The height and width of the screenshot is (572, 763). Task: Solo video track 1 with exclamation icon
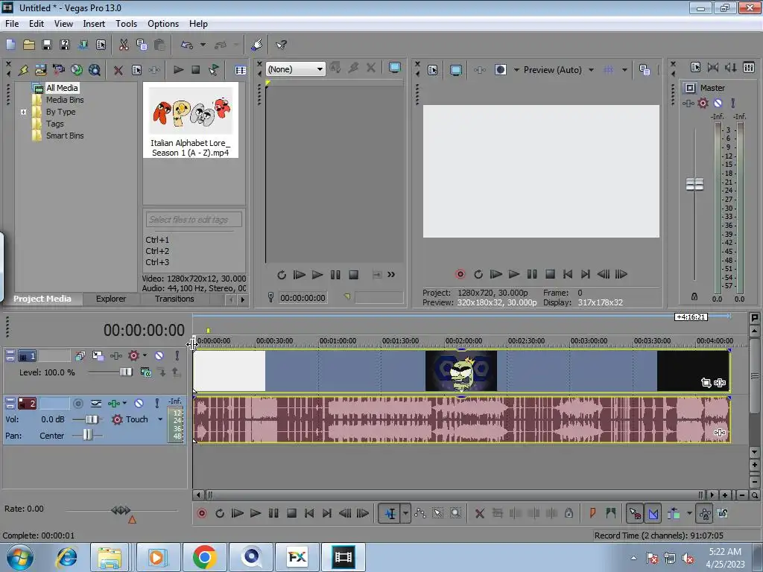pyautogui.click(x=177, y=356)
